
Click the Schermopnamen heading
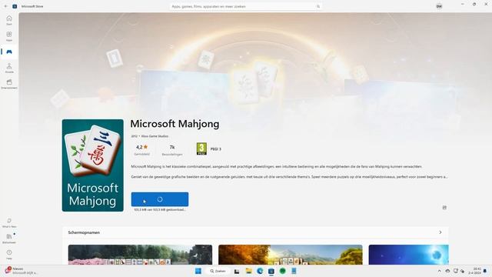tap(84, 232)
